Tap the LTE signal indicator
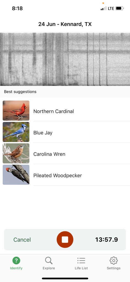Viewport: 130px width, 282px height. pos(111,8)
